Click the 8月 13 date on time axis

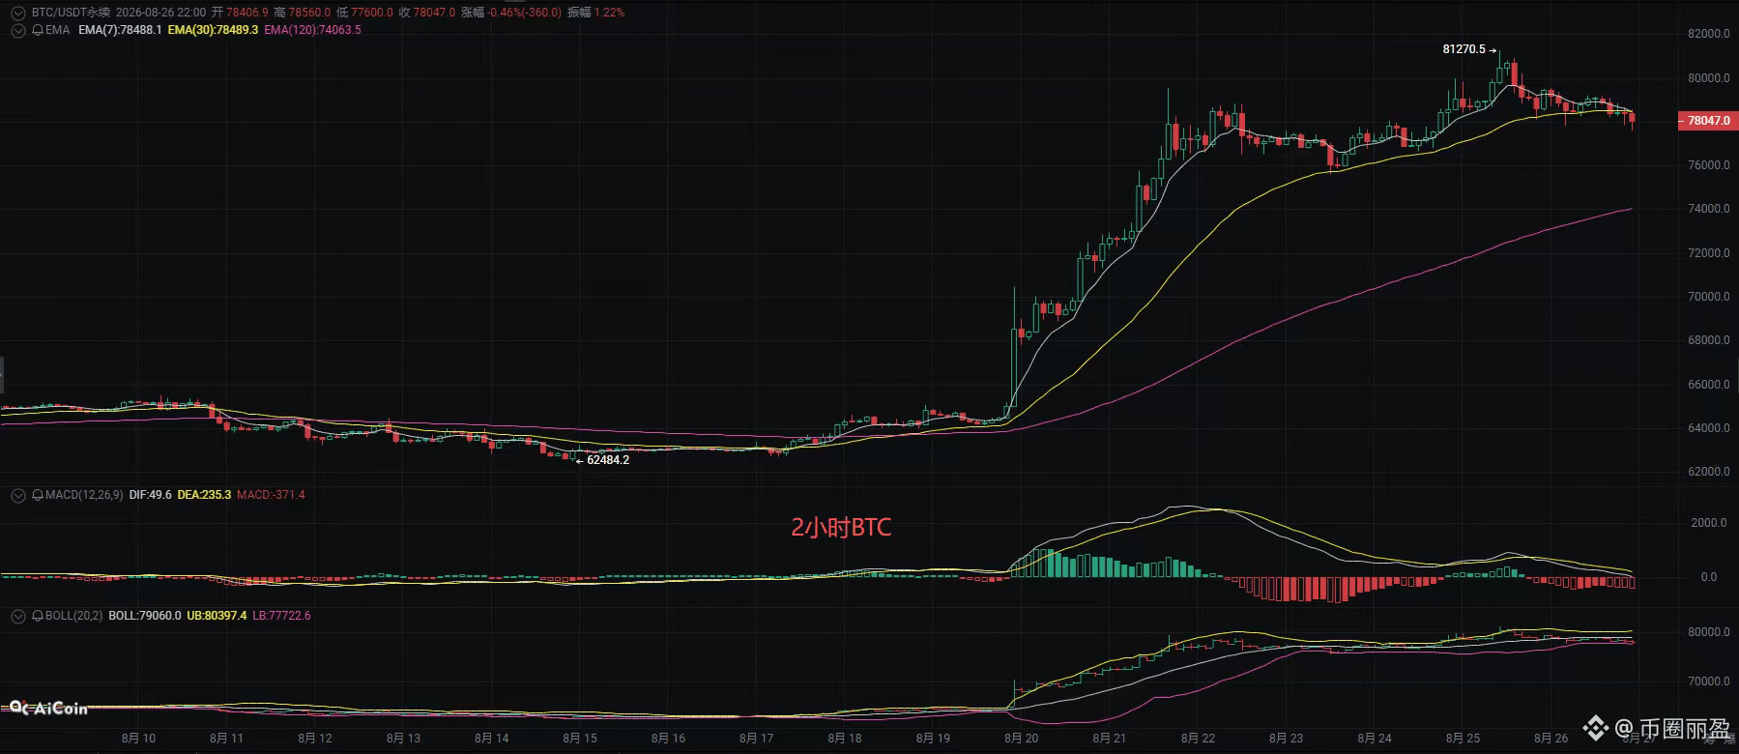(x=403, y=739)
